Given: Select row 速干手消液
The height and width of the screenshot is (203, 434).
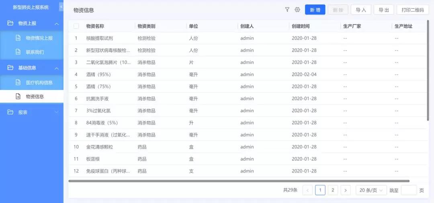Looking at the screenshot, I should tap(247, 135).
